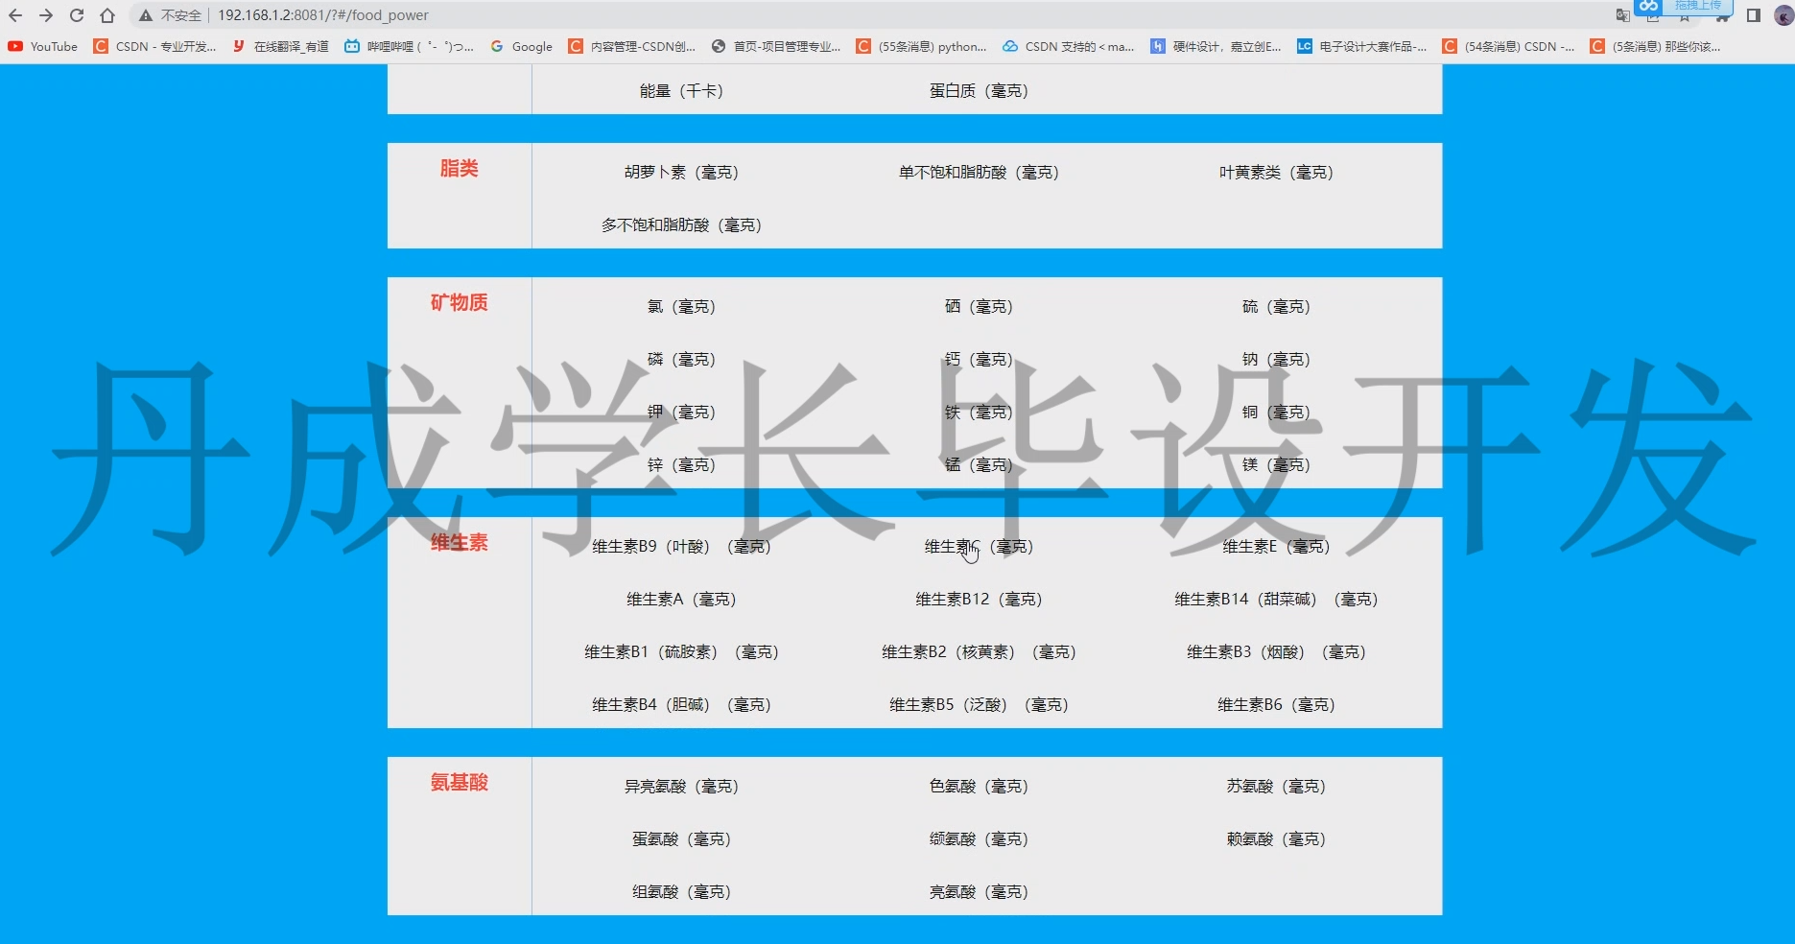This screenshot has height=944, width=1795.
Task: Click the not-secure warning icon
Action: [146, 15]
